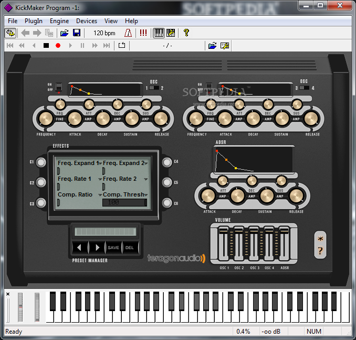The image size is (356, 340).
Task: Stop playback with the black square
Action: point(46,46)
